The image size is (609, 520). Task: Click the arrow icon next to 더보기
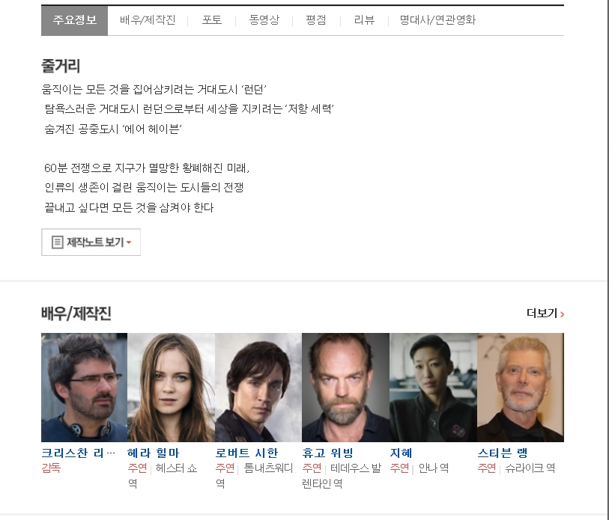(563, 314)
